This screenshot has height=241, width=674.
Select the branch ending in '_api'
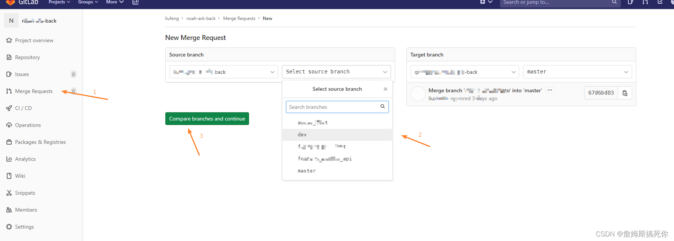coord(337,159)
